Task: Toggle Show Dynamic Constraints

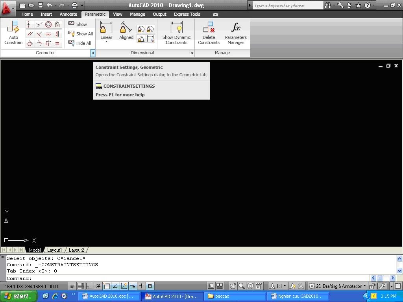Action: (x=176, y=33)
